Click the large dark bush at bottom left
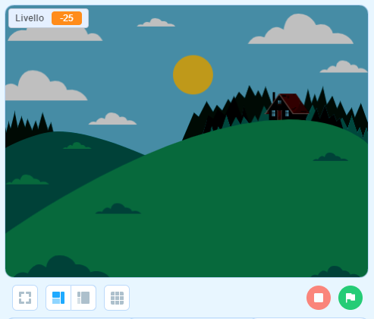 point(61,267)
